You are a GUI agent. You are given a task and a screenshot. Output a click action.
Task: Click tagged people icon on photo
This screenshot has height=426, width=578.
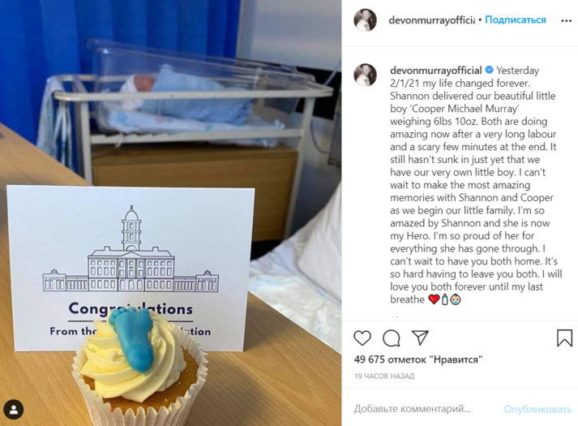coord(13,410)
